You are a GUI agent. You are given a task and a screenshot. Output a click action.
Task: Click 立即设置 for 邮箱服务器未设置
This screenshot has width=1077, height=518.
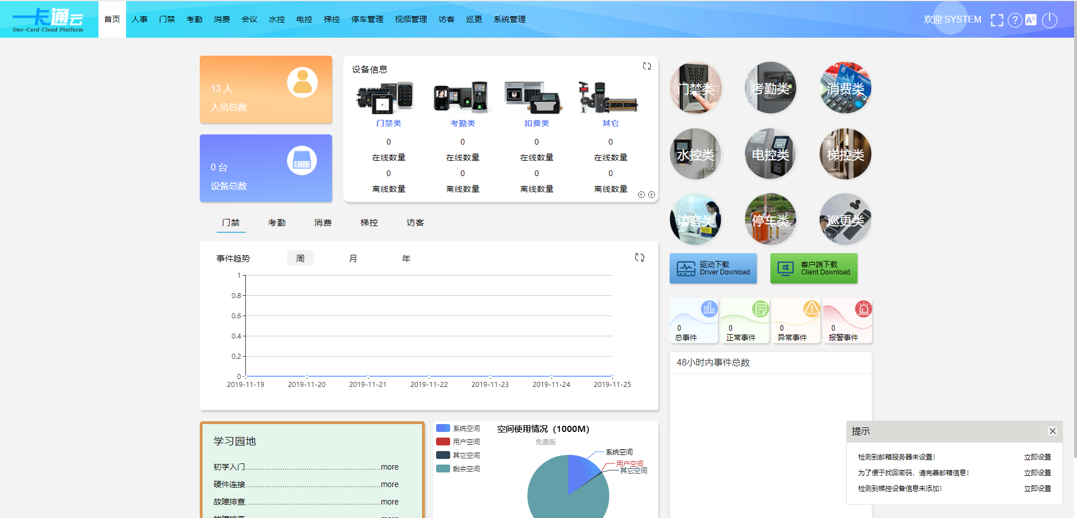[1038, 457]
